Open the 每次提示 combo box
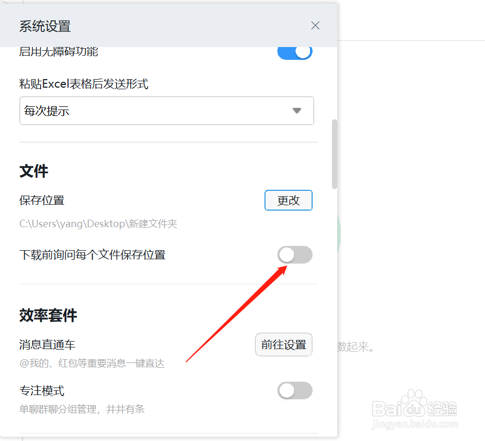This screenshot has width=485, height=441. coord(166,111)
